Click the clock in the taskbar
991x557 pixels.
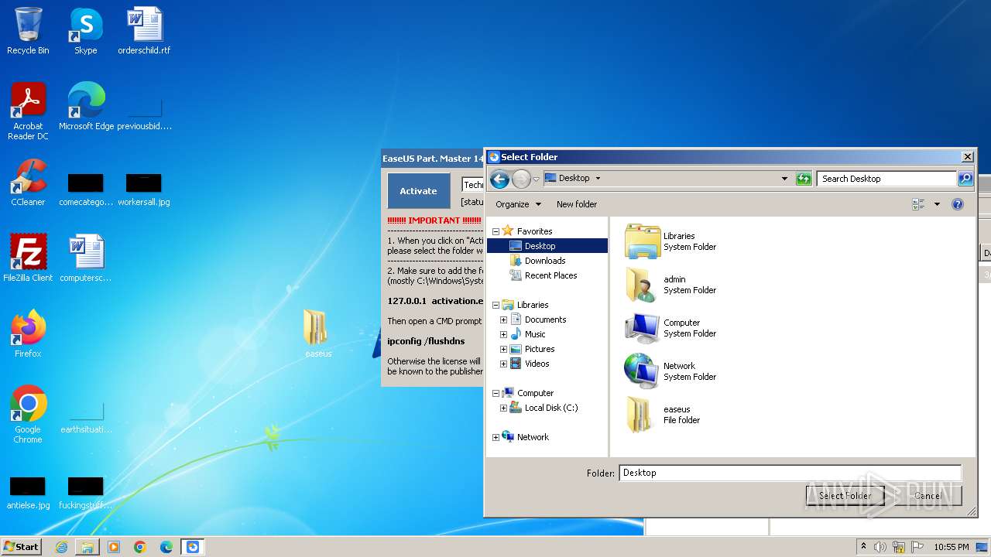[951, 547]
